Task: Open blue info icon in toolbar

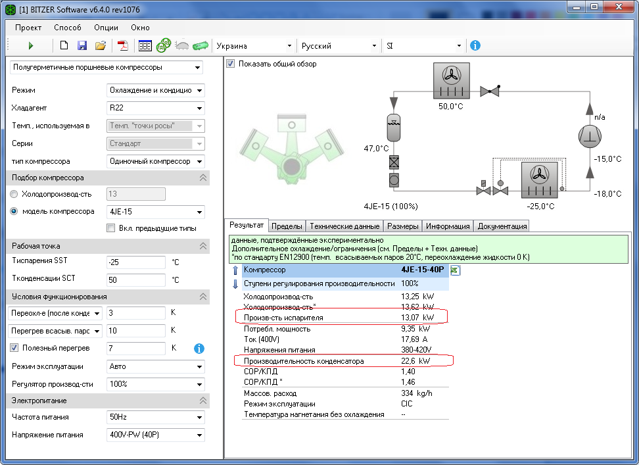Action: (475, 45)
